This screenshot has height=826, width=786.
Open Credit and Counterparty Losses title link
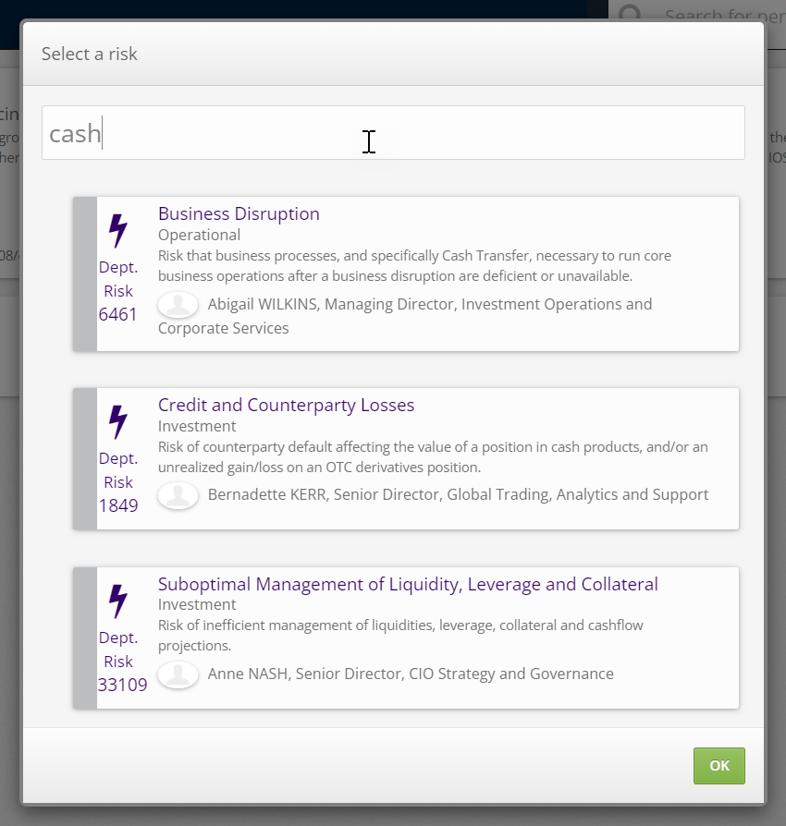pyautogui.click(x=286, y=405)
